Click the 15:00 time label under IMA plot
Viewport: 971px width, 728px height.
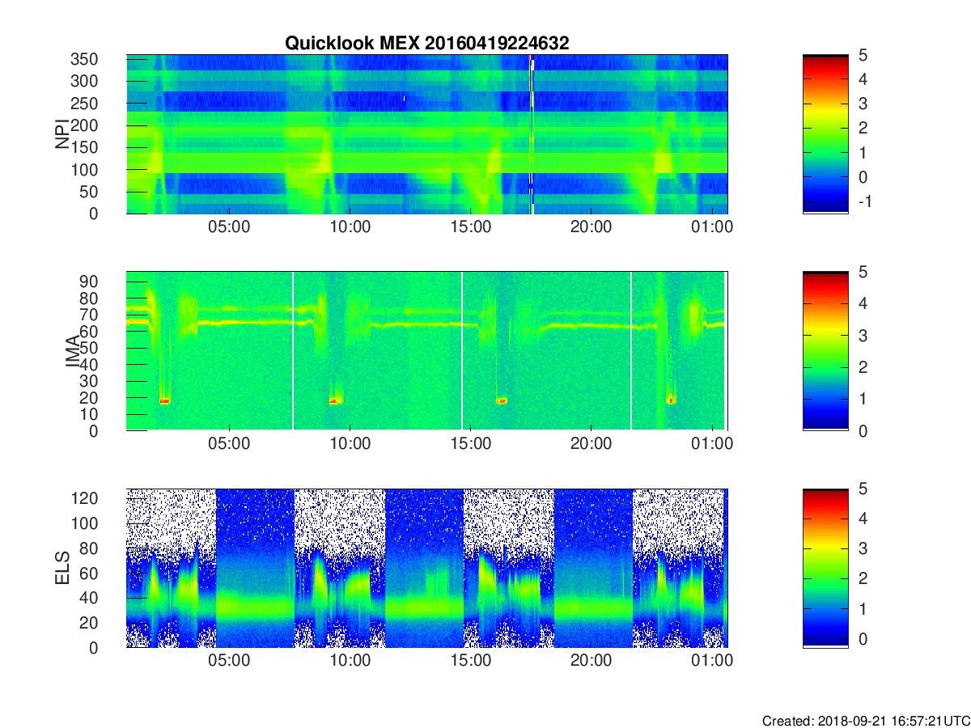[x=471, y=444]
